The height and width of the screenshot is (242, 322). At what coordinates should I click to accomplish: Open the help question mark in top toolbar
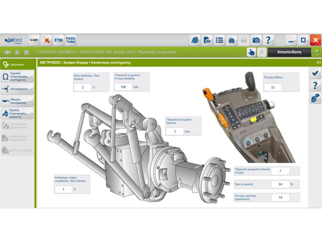[268, 40]
